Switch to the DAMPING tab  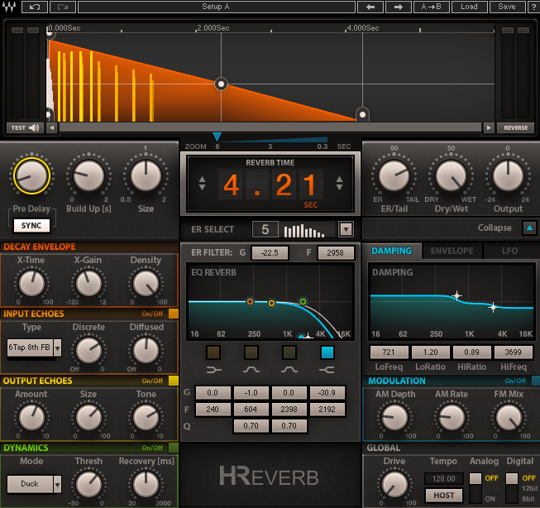pos(392,251)
